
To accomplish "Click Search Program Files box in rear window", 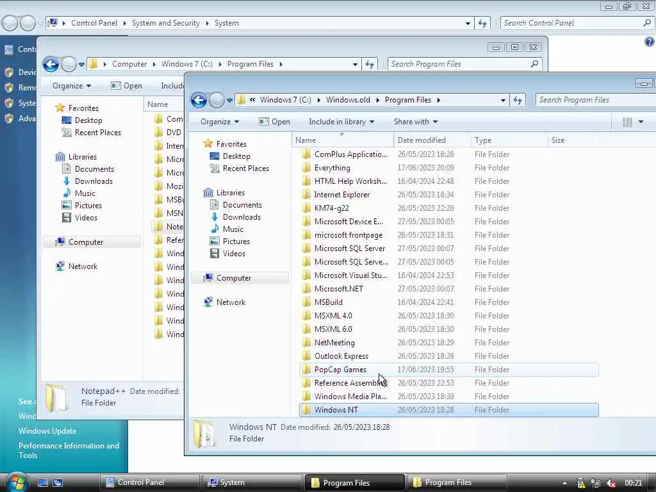I will point(465,64).
